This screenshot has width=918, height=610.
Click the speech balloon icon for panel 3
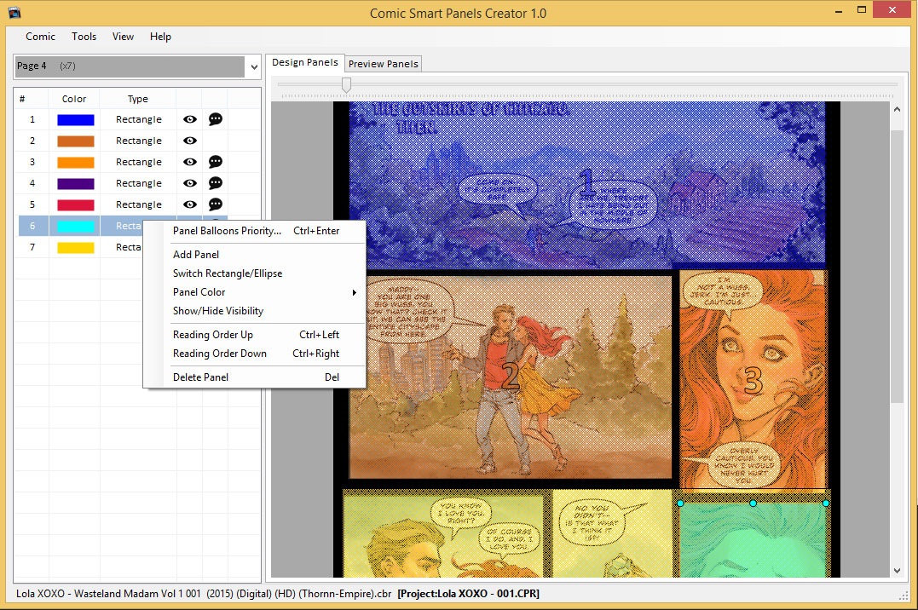pyautogui.click(x=216, y=162)
